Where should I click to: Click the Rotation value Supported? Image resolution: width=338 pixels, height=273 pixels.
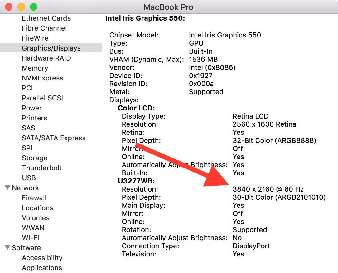pyautogui.click(x=250, y=230)
